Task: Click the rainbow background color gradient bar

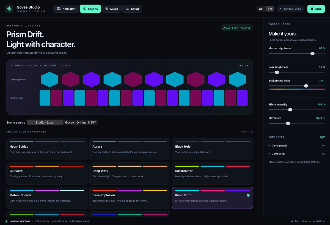Action: pos(297,89)
